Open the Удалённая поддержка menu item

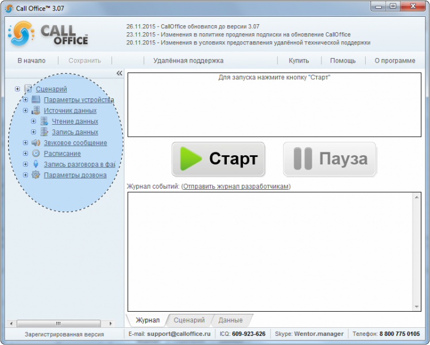pos(188,60)
